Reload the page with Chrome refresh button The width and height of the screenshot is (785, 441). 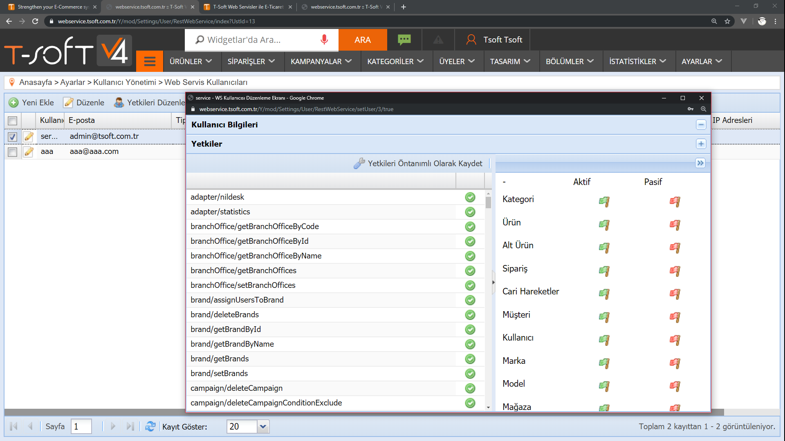coord(35,21)
